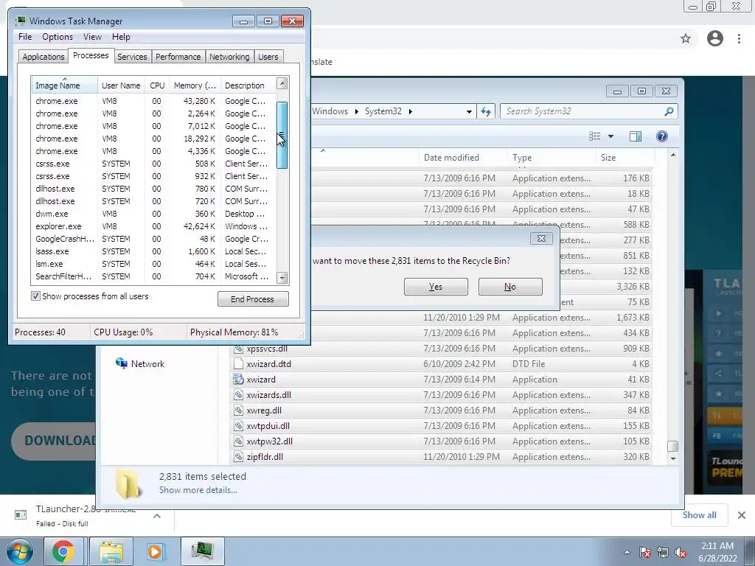Switch to Users tab
The image size is (755, 566).
268,57
